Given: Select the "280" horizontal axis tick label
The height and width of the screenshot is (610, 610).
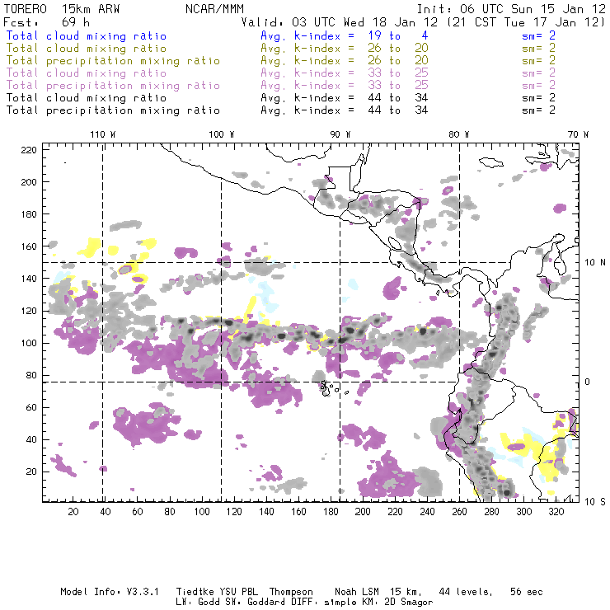Looking at the screenshot, I should click(x=491, y=512).
